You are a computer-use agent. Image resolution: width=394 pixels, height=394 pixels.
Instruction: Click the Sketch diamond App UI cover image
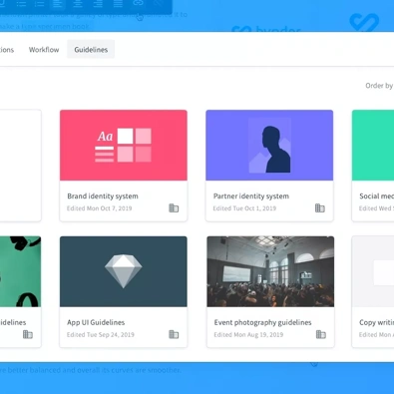tap(124, 271)
